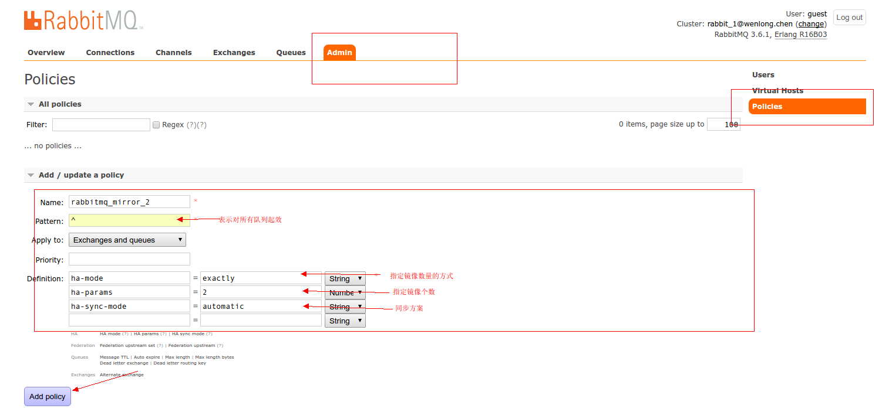
Task: Click the exactly value field
Action: [x=261, y=278]
